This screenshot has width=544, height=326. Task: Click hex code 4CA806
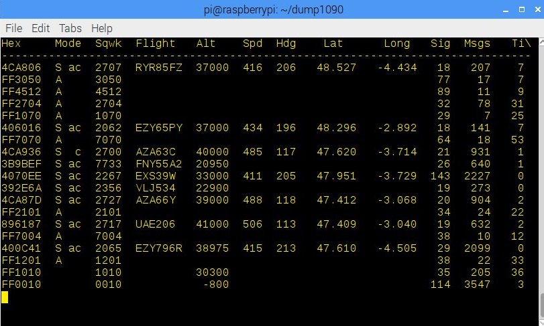pyautogui.click(x=21, y=68)
